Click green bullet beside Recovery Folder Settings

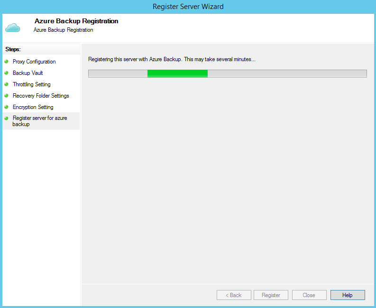click(x=7, y=95)
